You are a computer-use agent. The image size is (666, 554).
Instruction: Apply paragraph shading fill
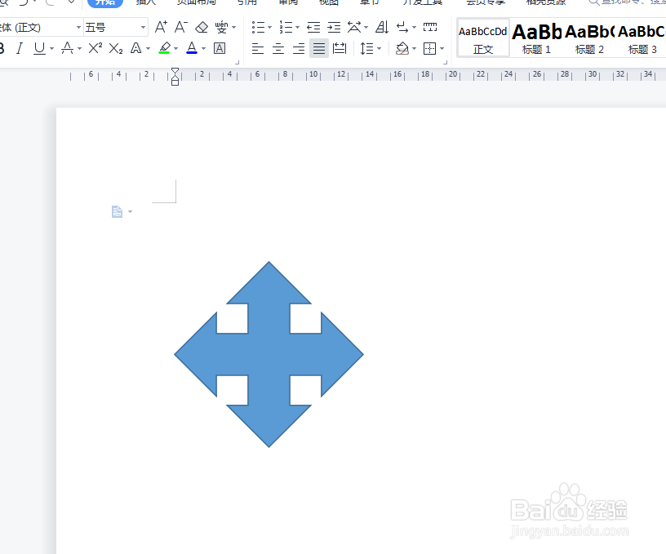(402, 48)
